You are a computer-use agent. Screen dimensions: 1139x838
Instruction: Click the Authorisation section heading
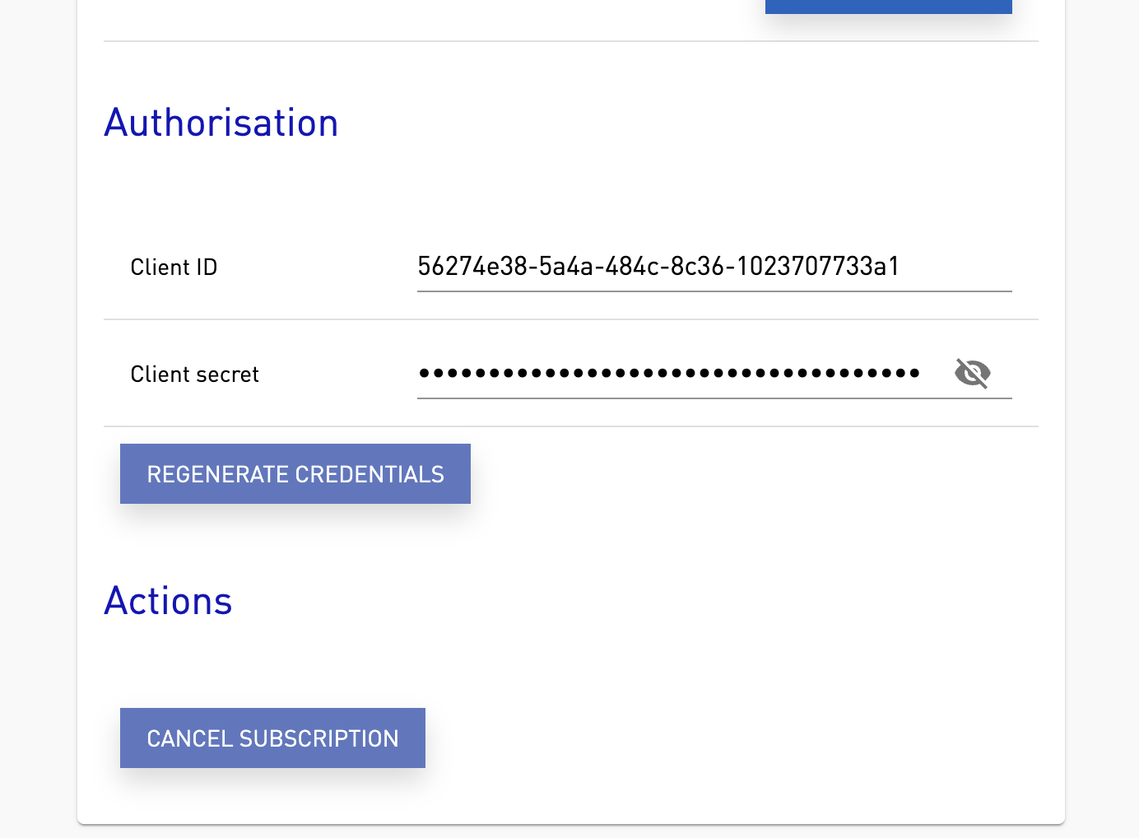(x=221, y=122)
